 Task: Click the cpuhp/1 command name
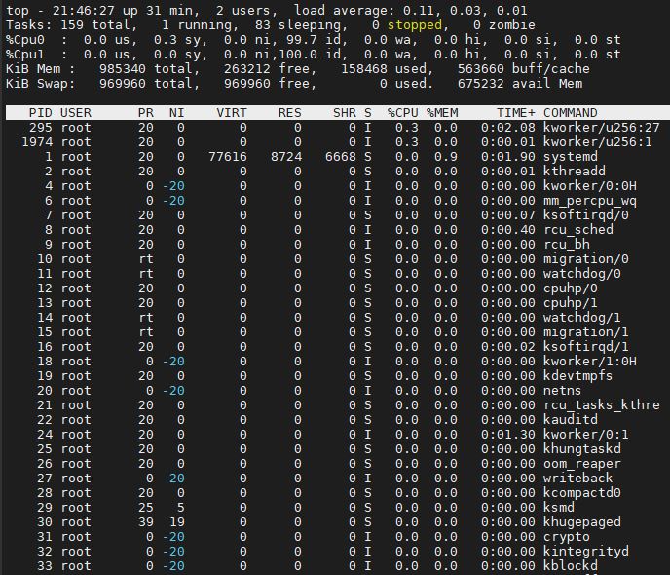571,303
